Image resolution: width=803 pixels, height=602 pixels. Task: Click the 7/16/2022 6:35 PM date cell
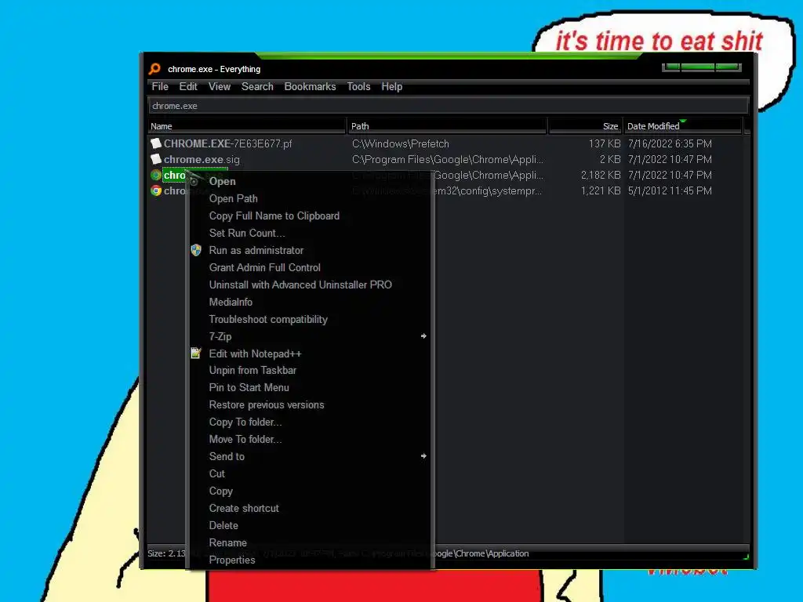pos(670,144)
